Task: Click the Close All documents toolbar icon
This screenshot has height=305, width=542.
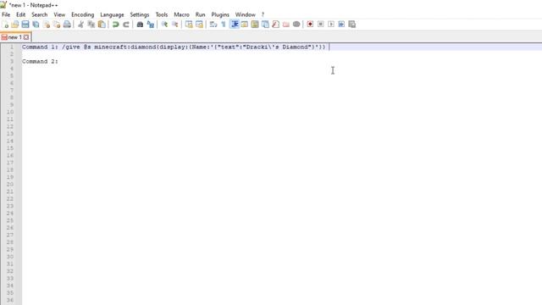Action: [57, 25]
